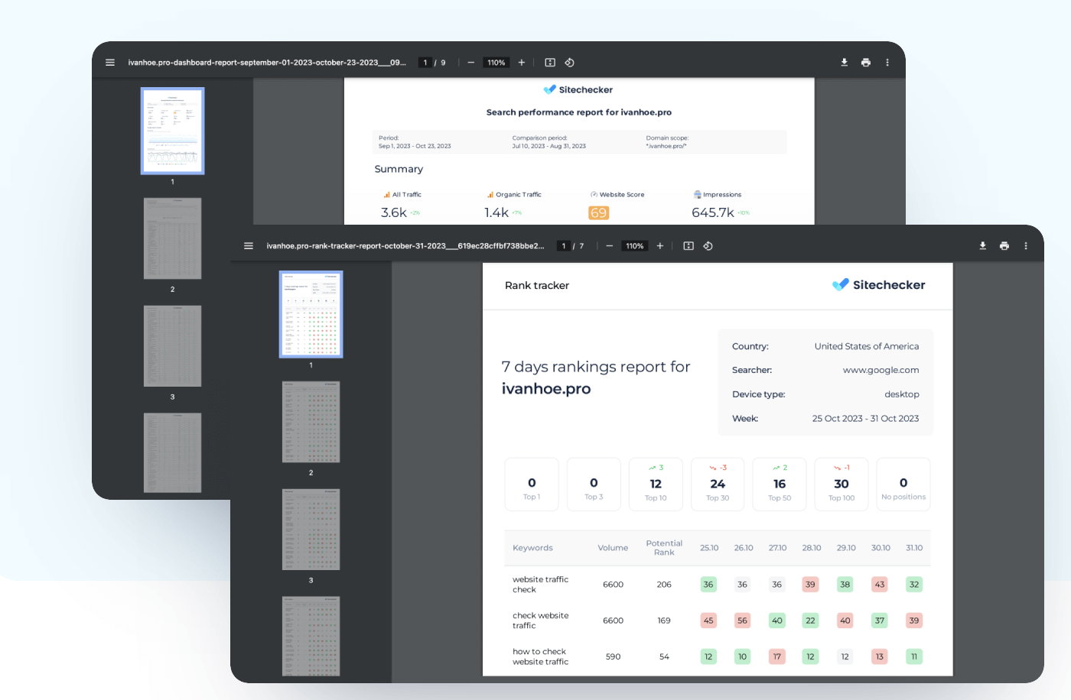Click the Impressions 645.7k value

(x=713, y=213)
